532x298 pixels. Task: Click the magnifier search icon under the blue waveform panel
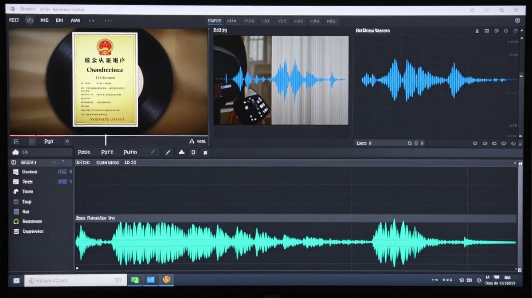(x=410, y=143)
